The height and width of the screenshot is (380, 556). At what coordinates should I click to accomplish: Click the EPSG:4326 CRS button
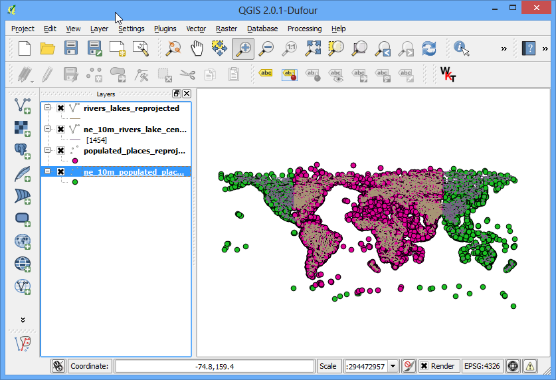(482, 366)
